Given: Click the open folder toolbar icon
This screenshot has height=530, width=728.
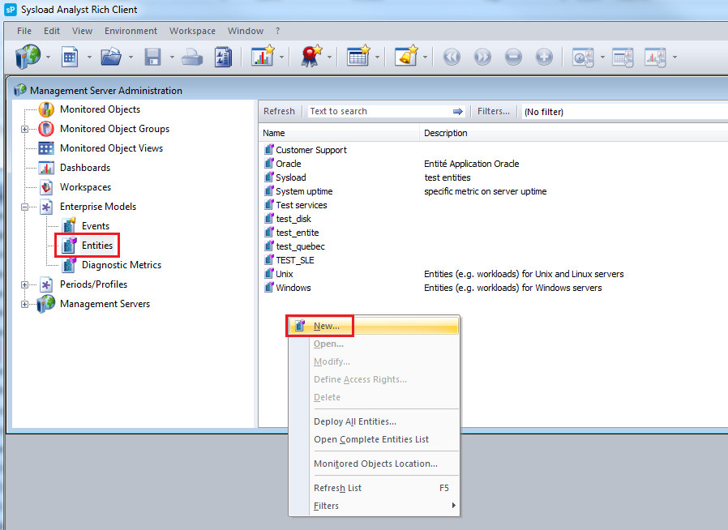Looking at the screenshot, I should tap(111, 57).
